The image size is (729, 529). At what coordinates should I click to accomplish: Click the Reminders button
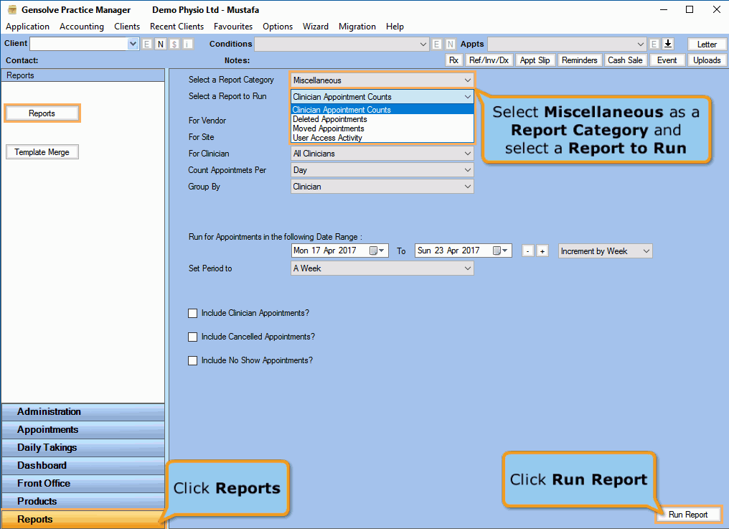pos(579,60)
